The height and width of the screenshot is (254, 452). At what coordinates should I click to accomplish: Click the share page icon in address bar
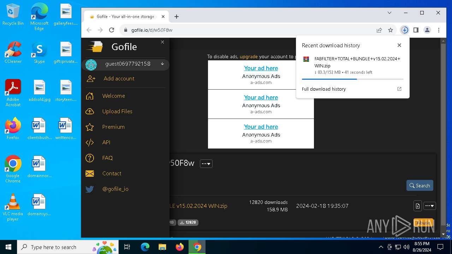(379, 30)
